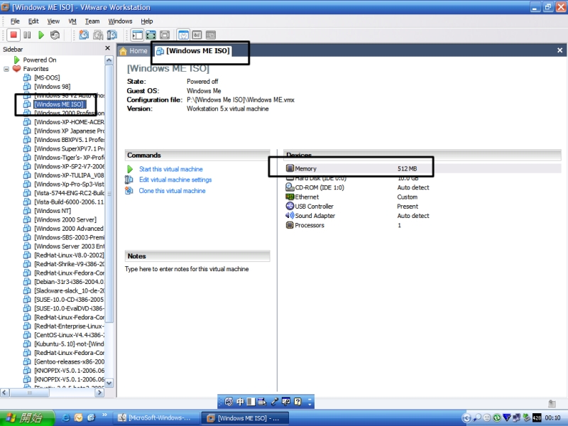Select the [CentOS-Linux-V4.4 virtual machine
This screenshot has width=568, height=426.
coord(69,335)
